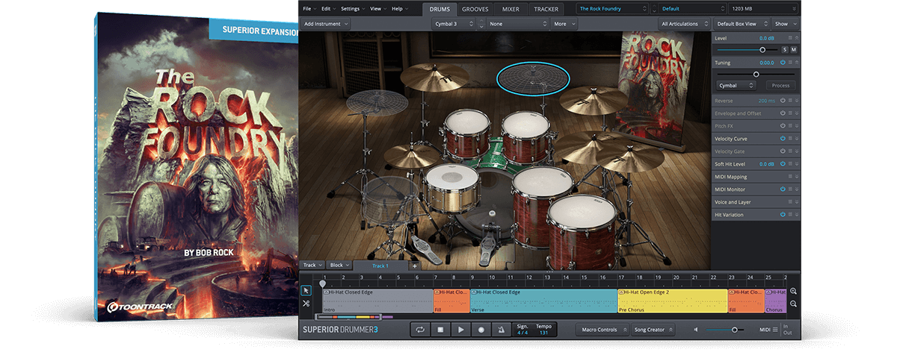Toggle the metronome icon
This screenshot has width=897, height=364.
click(501, 330)
